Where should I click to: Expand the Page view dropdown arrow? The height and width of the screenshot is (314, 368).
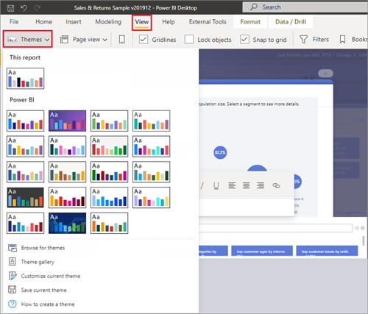(x=105, y=40)
